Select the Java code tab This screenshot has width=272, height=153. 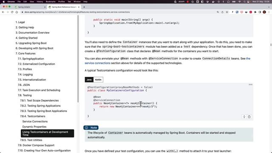[89, 79]
